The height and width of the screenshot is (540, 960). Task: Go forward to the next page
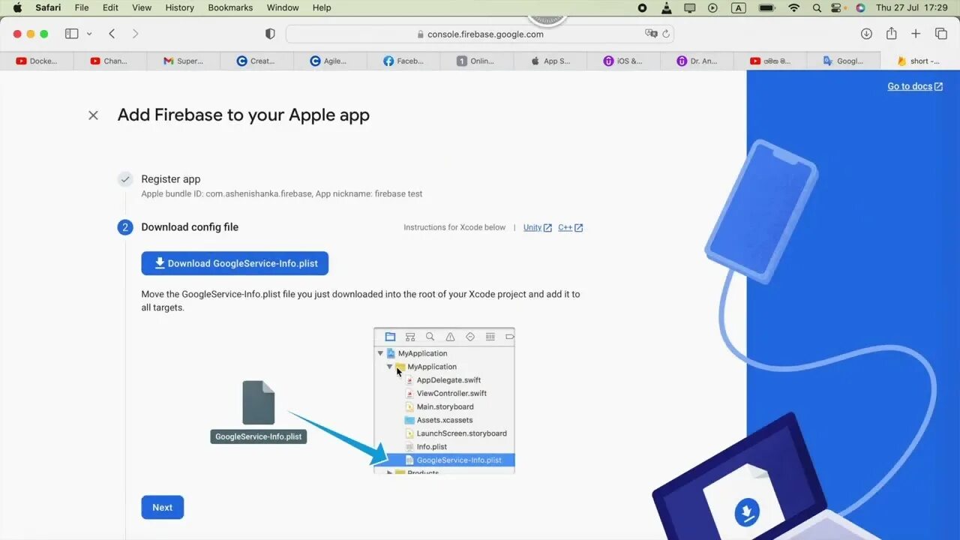[135, 34]
